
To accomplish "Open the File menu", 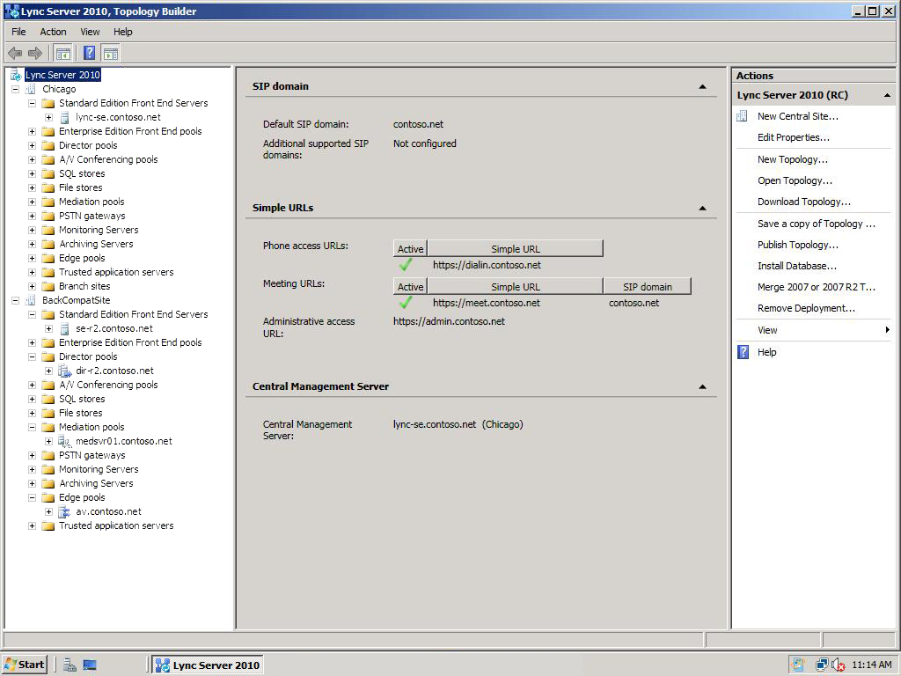I will point(18,32).
